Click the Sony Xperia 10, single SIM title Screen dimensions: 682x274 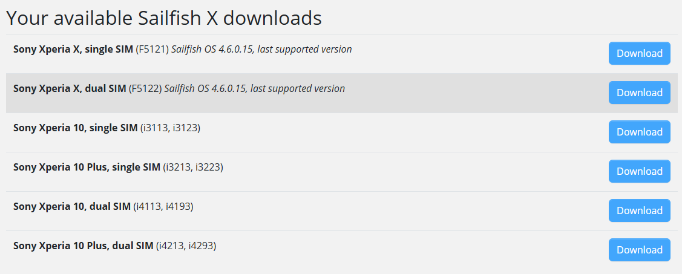click(x=75, y=128)
